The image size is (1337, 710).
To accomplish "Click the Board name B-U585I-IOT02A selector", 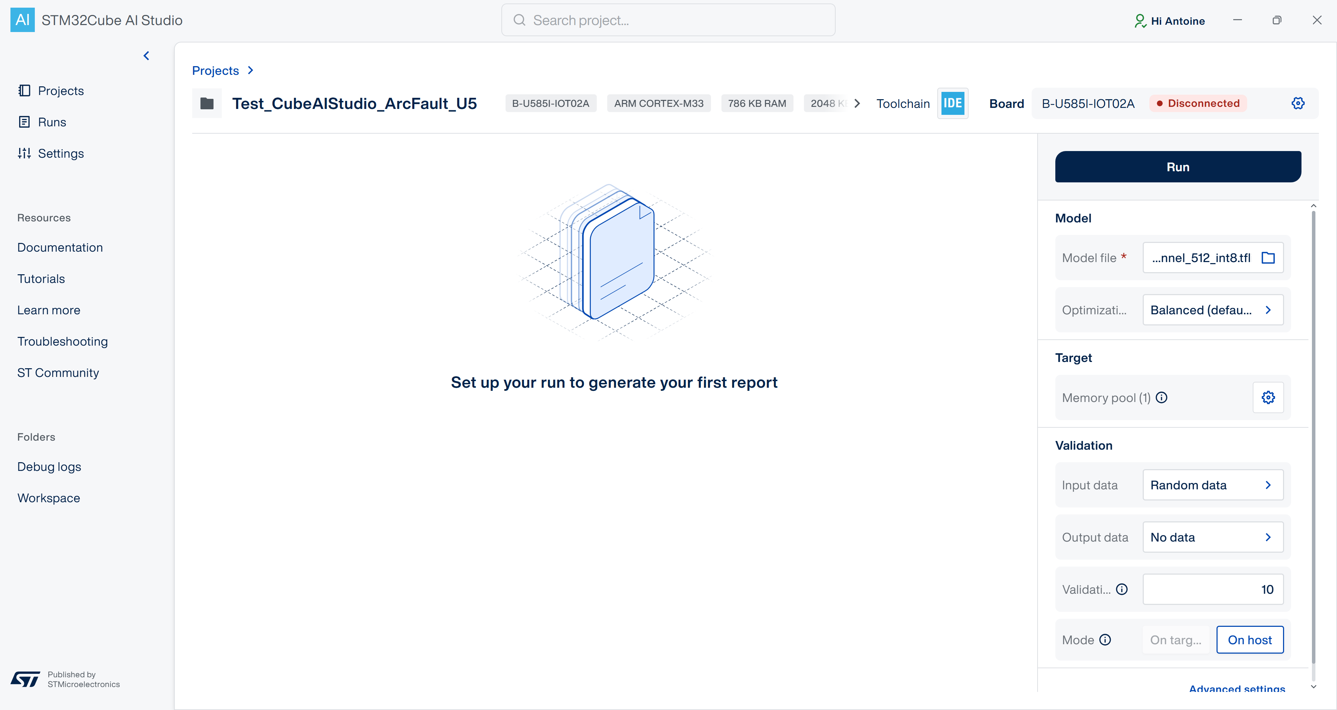I will click(x=1088, y=103).
